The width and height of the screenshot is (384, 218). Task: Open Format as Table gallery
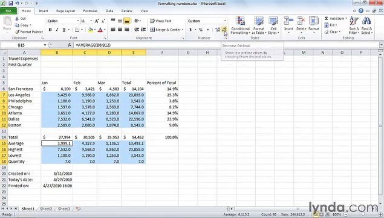pos(259,25)
